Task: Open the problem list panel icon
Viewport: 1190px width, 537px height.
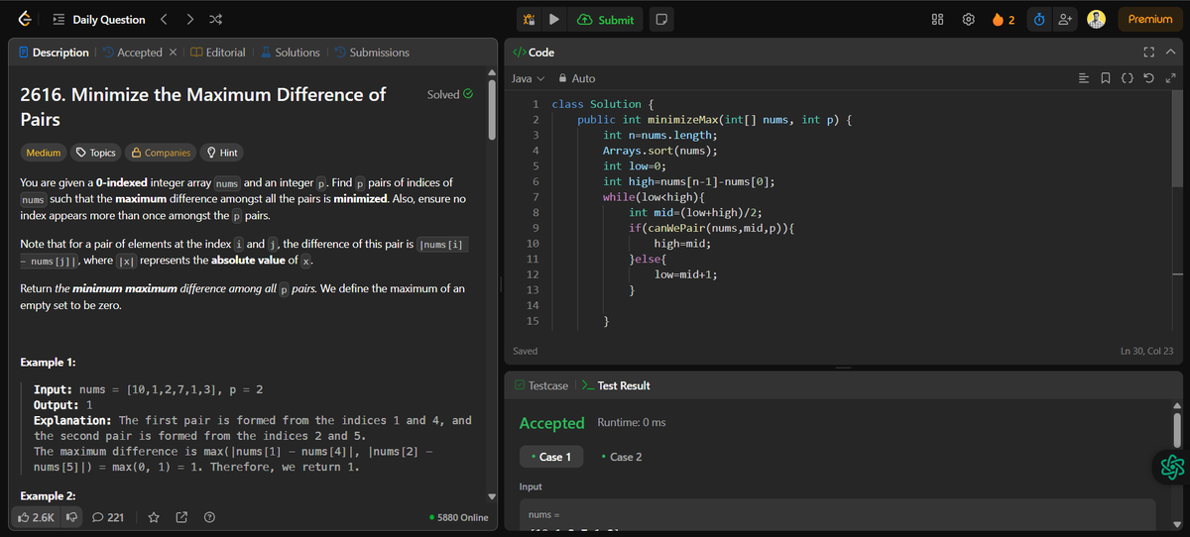Action: (58, 20)
